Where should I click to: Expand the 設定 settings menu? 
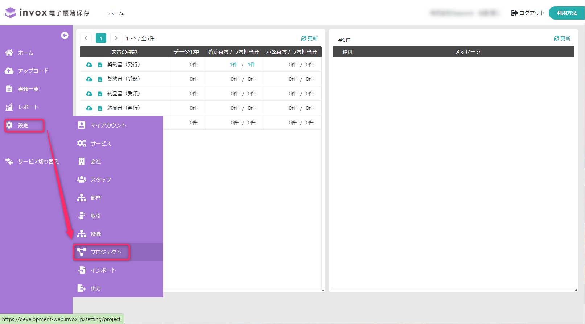tap(24, 125)
